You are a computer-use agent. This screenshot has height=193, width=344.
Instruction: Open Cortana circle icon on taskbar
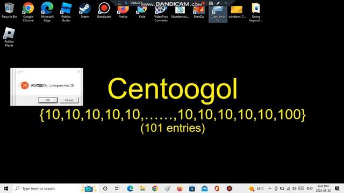(x=105, y=188)
